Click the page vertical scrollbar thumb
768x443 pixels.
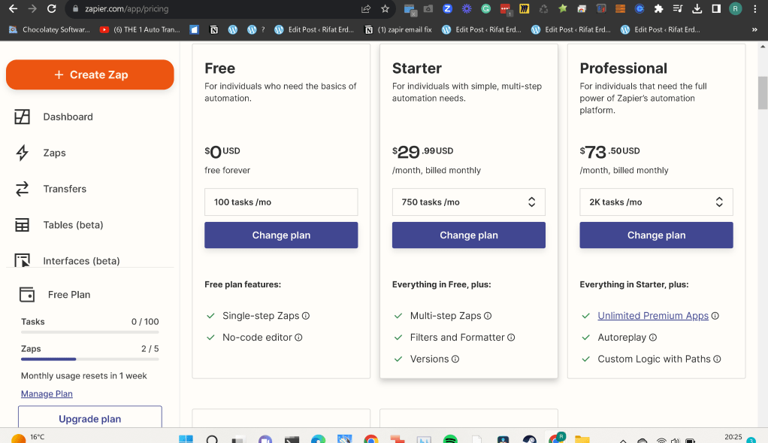(763, 93)
